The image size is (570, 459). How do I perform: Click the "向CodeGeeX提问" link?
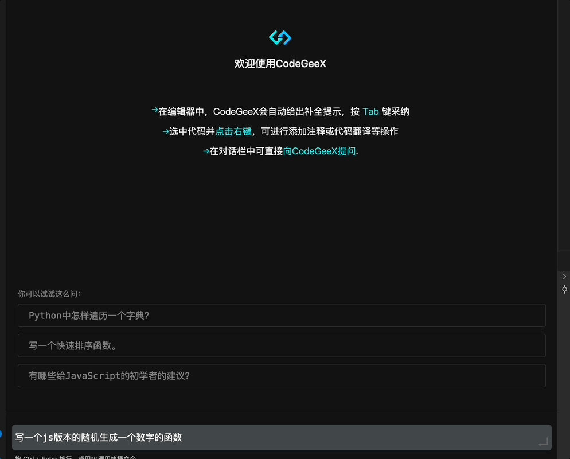tap(319, 151)
